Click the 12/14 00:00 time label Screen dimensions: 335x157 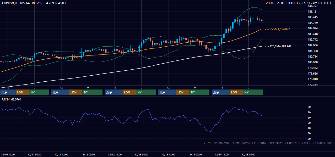195,154
